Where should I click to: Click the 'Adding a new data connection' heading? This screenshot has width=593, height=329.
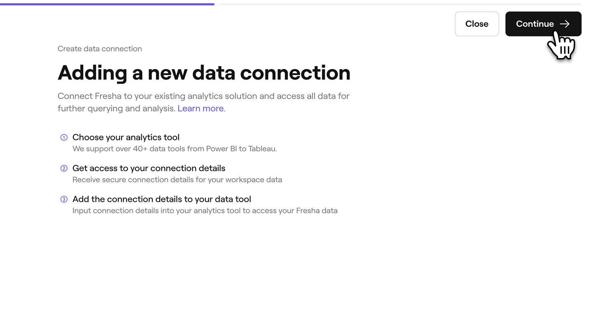tap(204, 73)
